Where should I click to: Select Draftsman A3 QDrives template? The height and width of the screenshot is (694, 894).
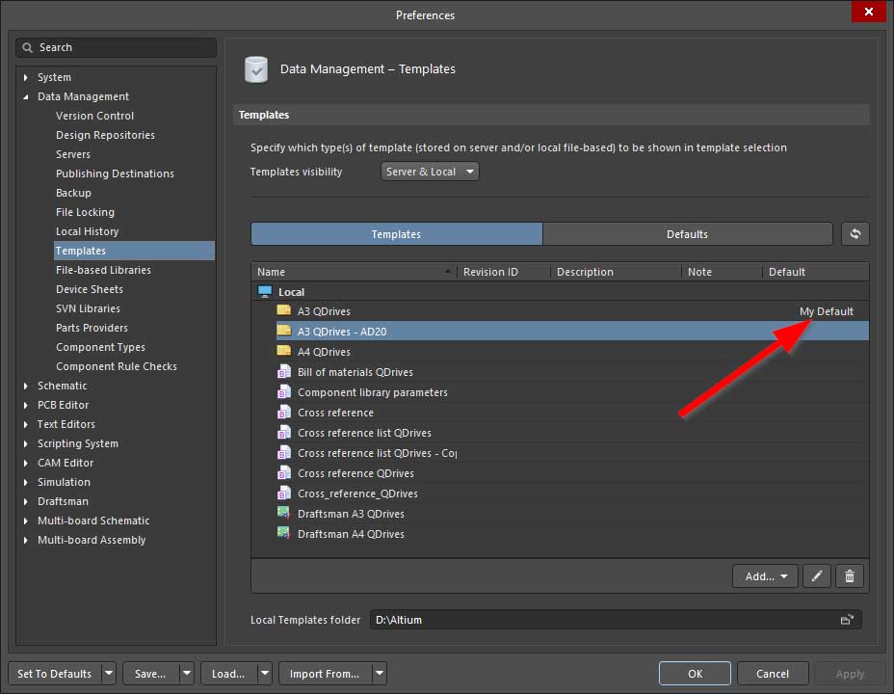[351, 514]
